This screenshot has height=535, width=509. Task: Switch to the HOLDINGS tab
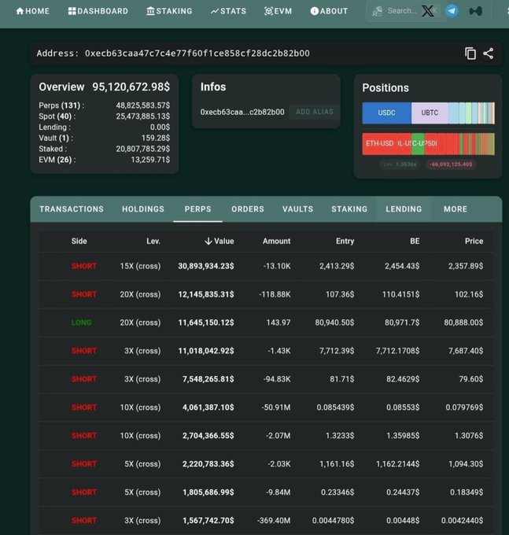pyautogui.click(x=143, y=209)
